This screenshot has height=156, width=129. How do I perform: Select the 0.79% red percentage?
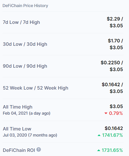click(116, 113)
